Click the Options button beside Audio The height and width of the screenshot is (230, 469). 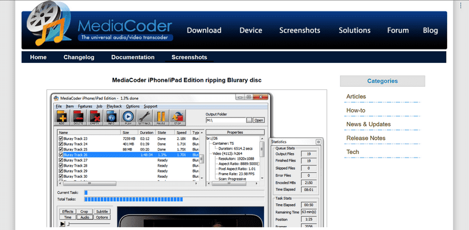[x=102, y=217]
